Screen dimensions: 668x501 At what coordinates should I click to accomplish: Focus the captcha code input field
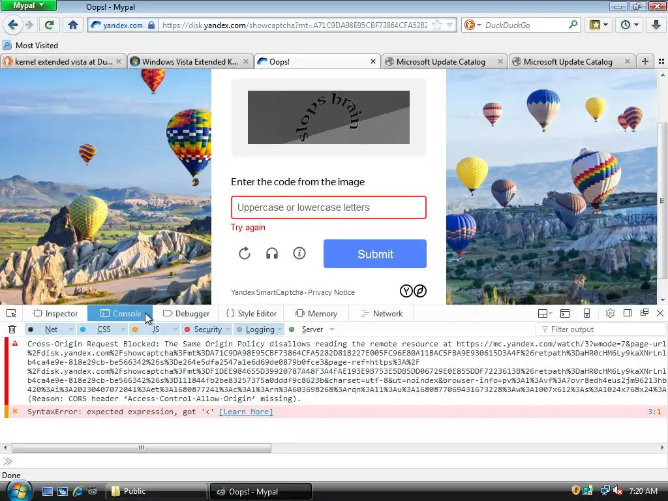pos(329,207)
